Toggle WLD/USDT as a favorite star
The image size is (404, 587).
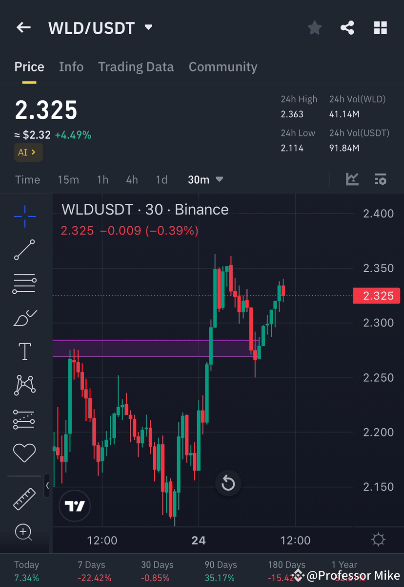(314, 28)
